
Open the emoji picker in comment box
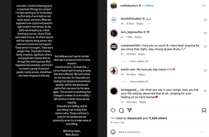click(x=113, y=132)
